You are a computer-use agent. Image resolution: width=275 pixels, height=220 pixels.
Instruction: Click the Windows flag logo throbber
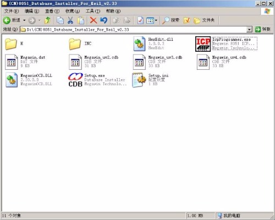click(267, 11)
